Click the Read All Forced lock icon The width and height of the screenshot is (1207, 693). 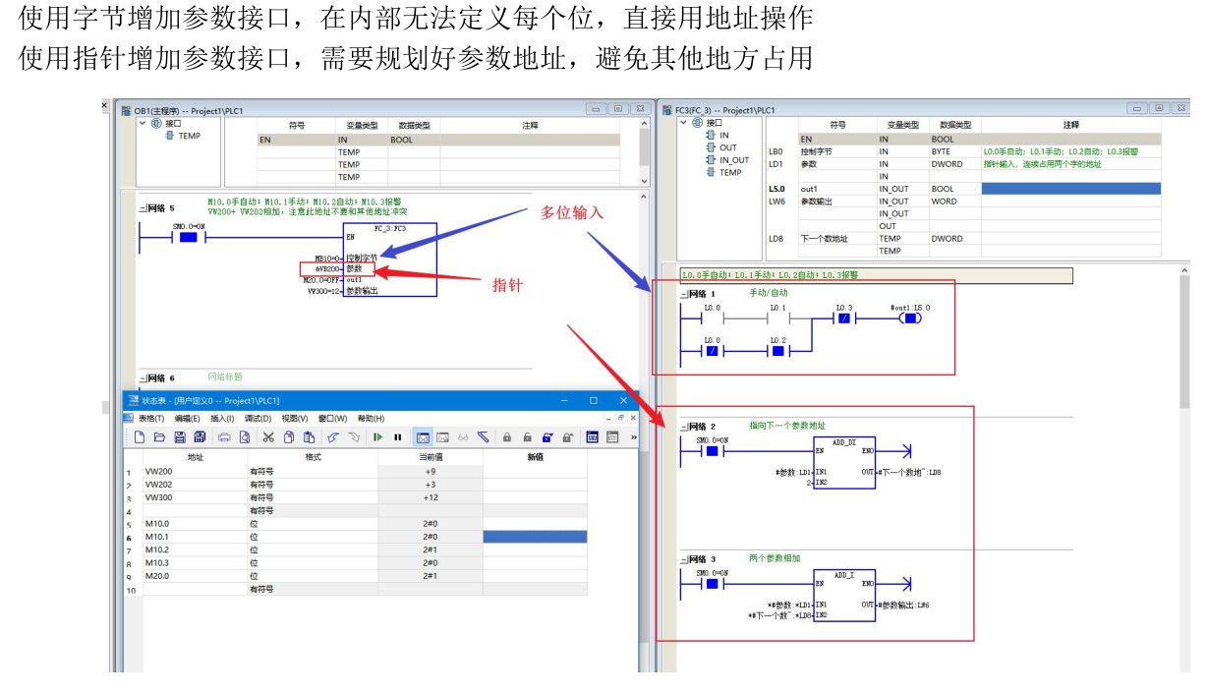[567, 437]
